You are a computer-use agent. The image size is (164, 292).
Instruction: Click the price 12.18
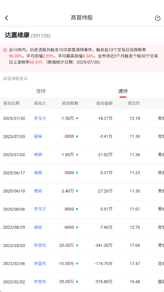(135, 118)
